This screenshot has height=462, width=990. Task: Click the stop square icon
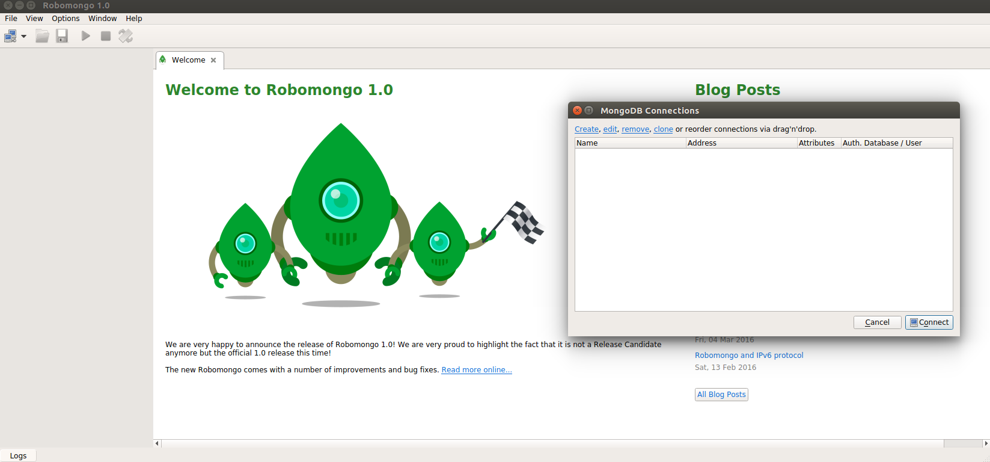(x=106, y=36)
